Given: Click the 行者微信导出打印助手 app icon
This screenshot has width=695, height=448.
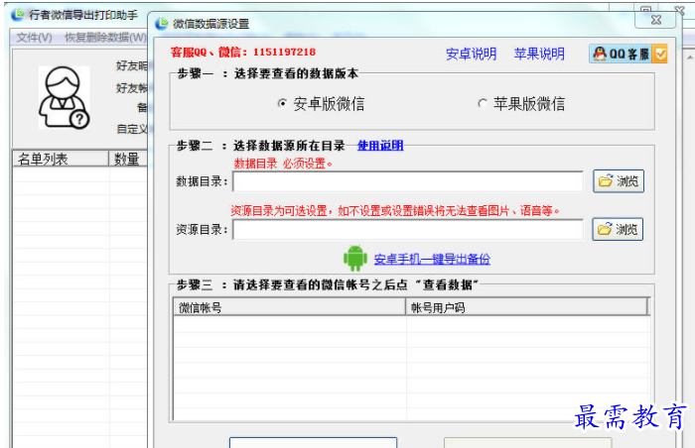Looking at the screenshot, I should pyautogui.click(x=18, y=15).
